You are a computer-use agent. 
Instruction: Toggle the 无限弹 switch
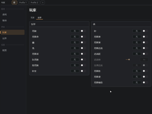pos(145,37)
